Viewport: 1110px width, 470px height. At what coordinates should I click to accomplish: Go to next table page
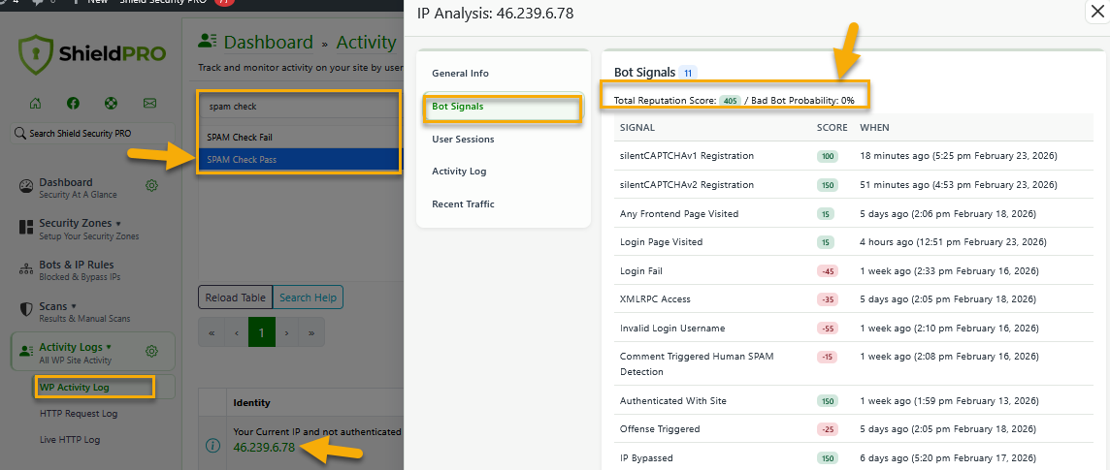[286, 332]
